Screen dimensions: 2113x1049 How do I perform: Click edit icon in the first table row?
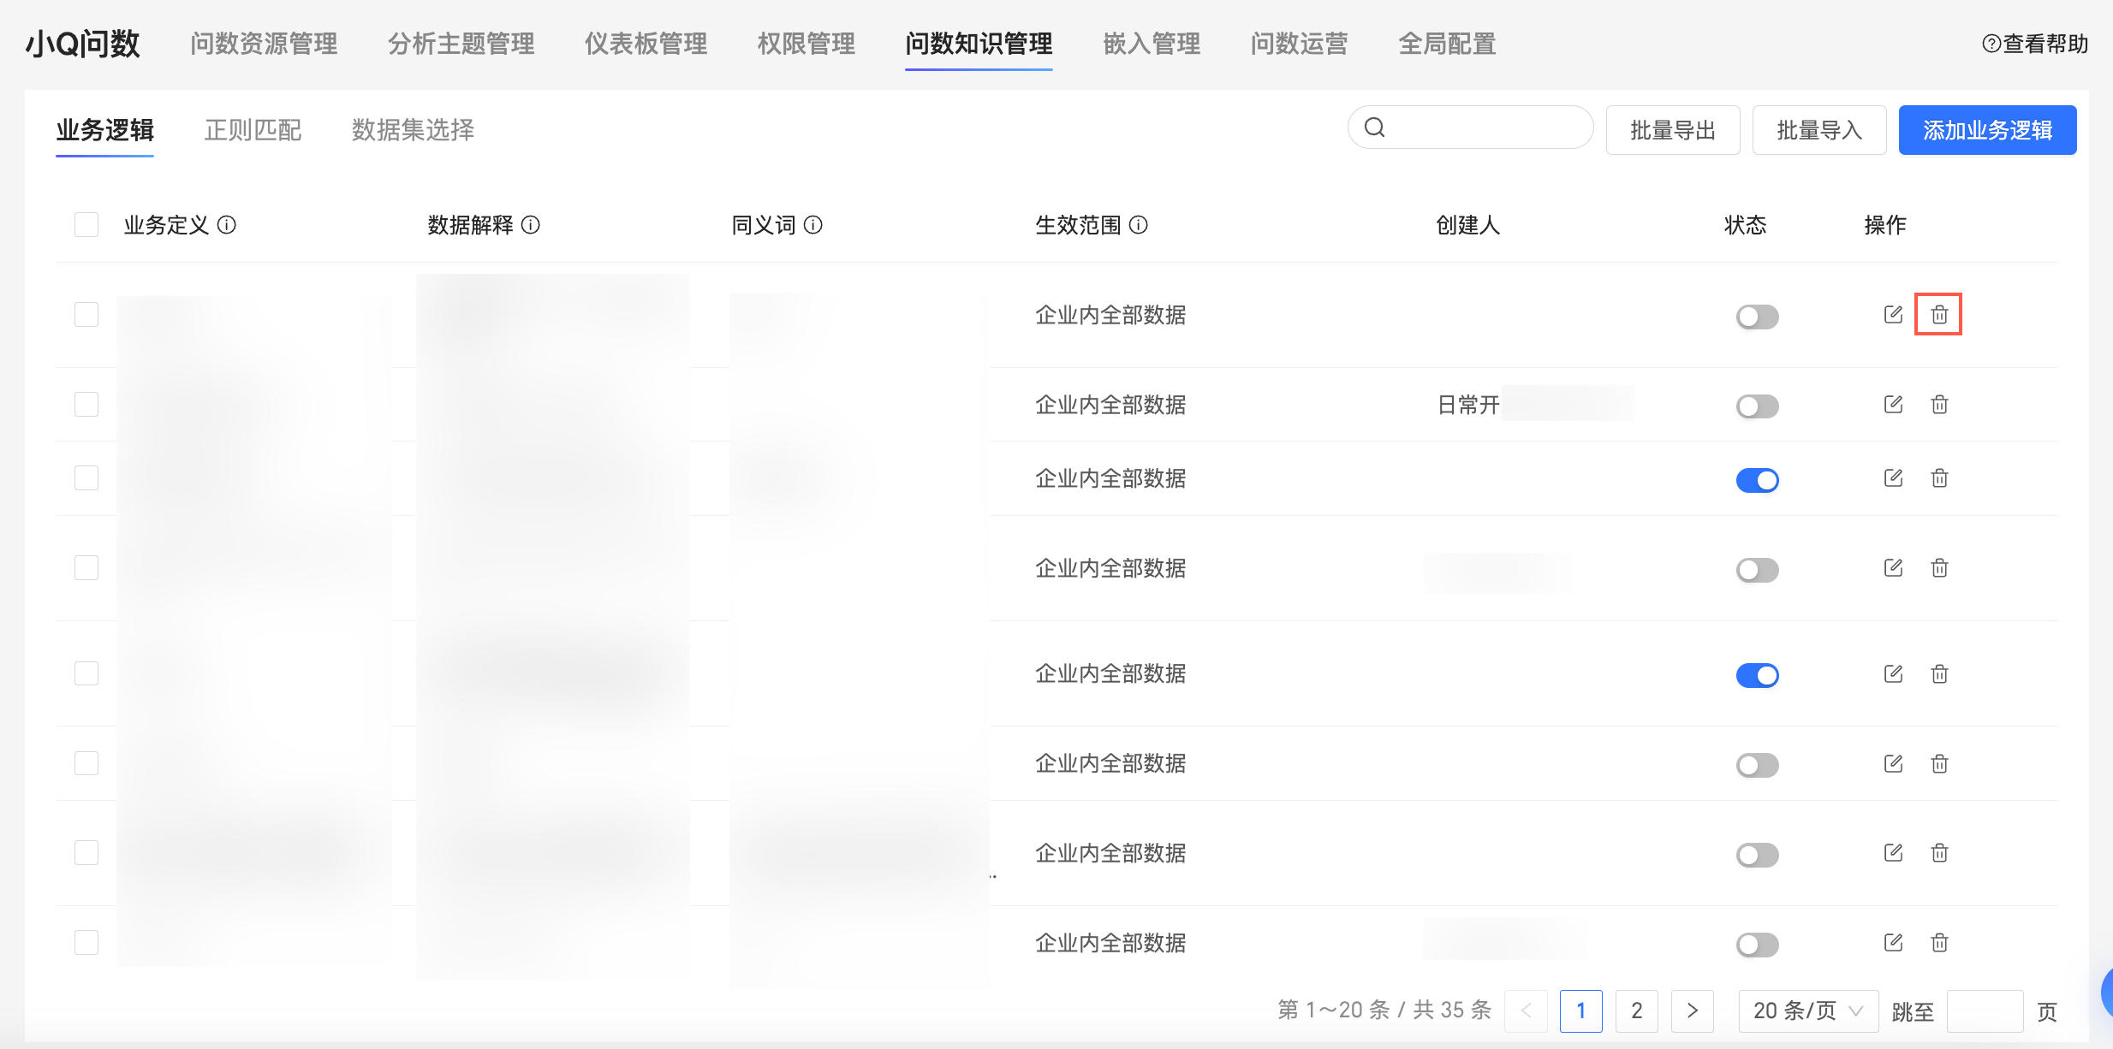(1893, 315)
